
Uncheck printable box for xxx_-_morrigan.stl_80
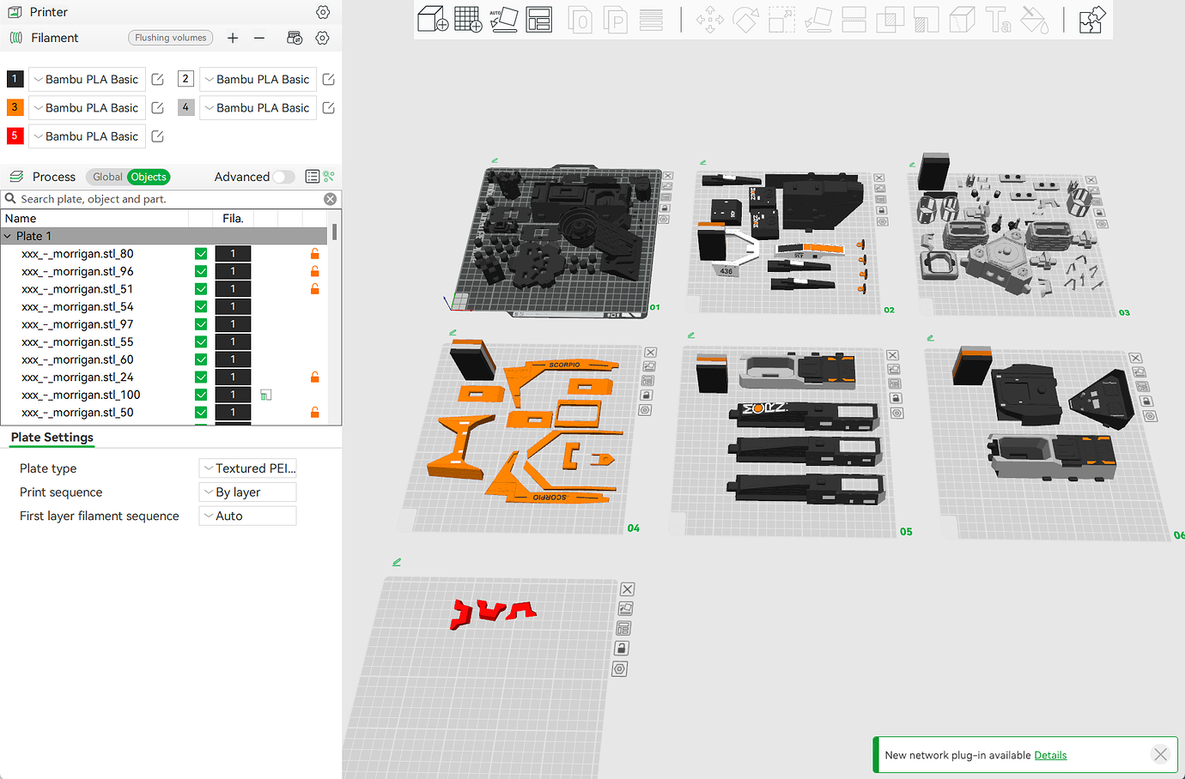201,254
